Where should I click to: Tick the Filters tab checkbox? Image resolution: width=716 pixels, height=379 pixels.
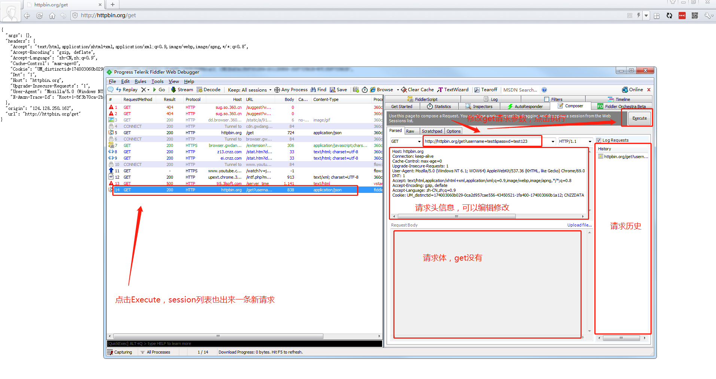(x=546, y=99)
